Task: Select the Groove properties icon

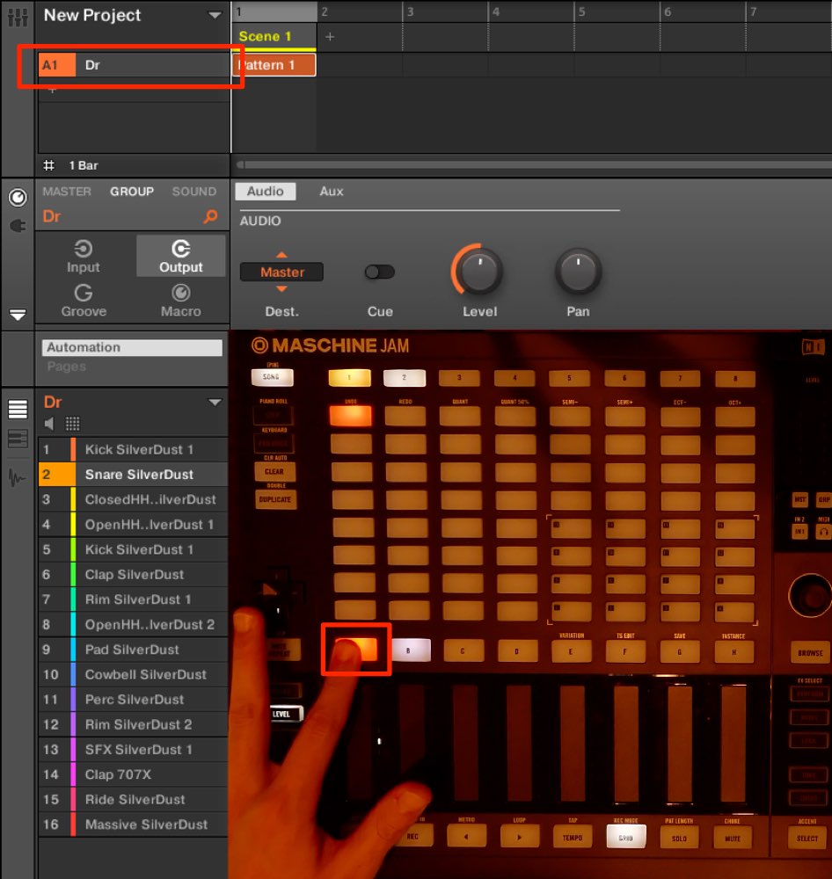Action: [84, 301]
